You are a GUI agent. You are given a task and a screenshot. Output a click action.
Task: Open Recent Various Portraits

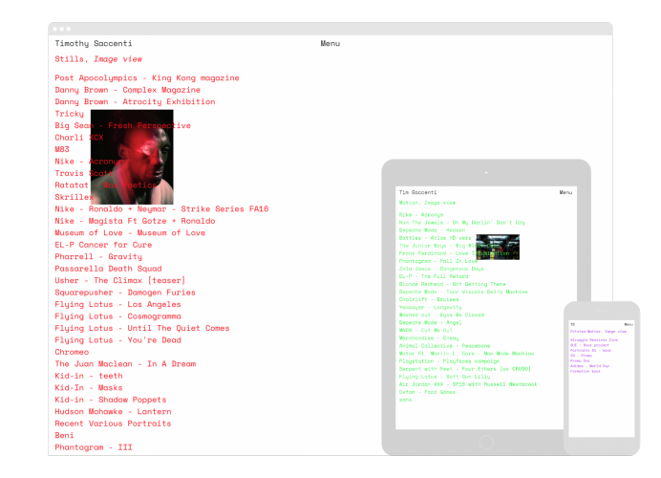(113, 424)
